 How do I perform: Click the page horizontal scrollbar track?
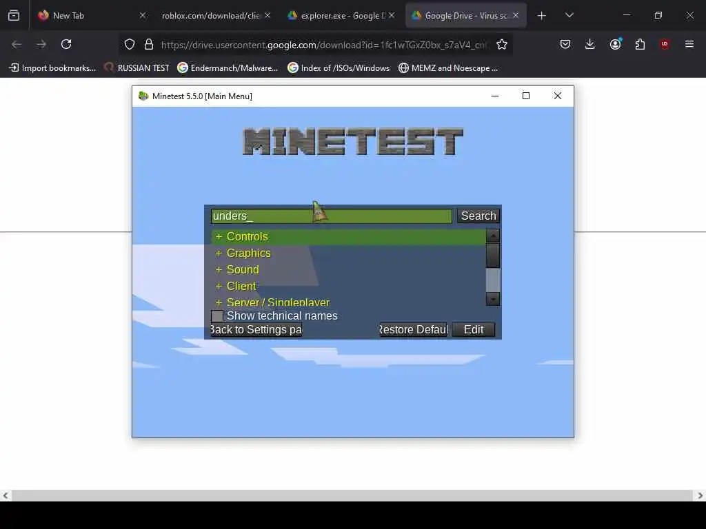point(352,496)
